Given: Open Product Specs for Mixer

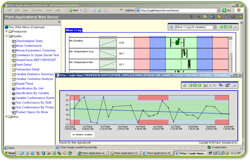Looking at the screenshot, I should 32,112.
